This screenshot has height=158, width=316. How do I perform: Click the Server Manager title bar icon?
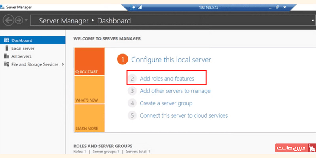(2, 7)
